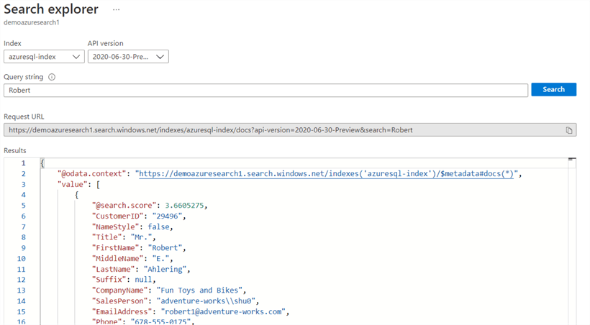Click inside the Request URL text box

281,130
